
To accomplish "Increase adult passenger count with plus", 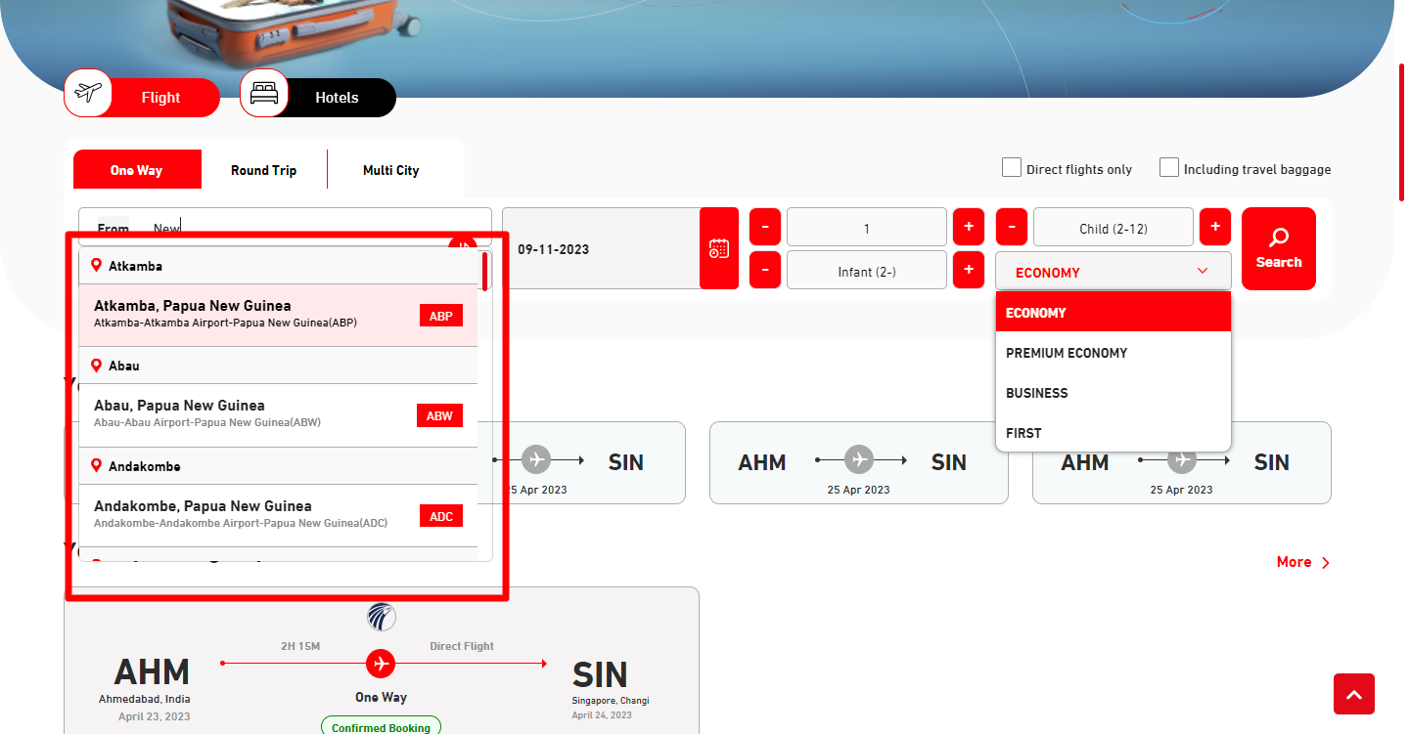I will tap(968, 227).
